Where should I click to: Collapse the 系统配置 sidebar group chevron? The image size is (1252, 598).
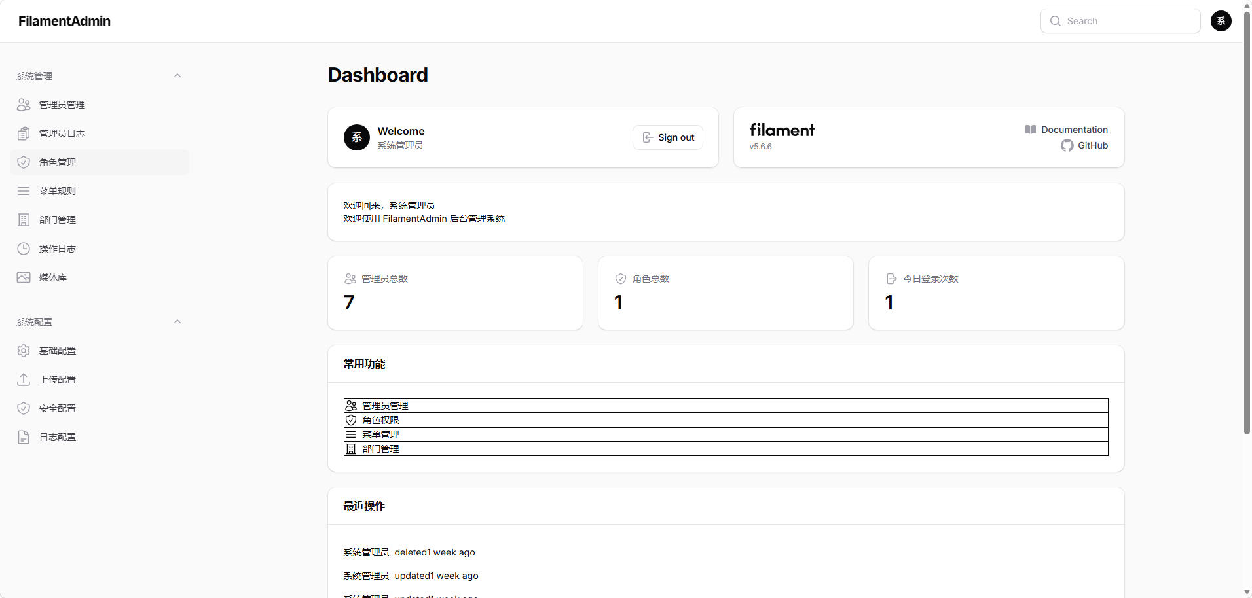click(x=177, y=322)
